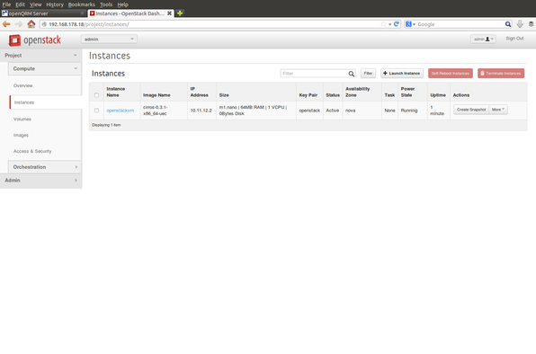Viewport: 536px width, 354px height.
Task: Open the View menu
Action: 36,4
